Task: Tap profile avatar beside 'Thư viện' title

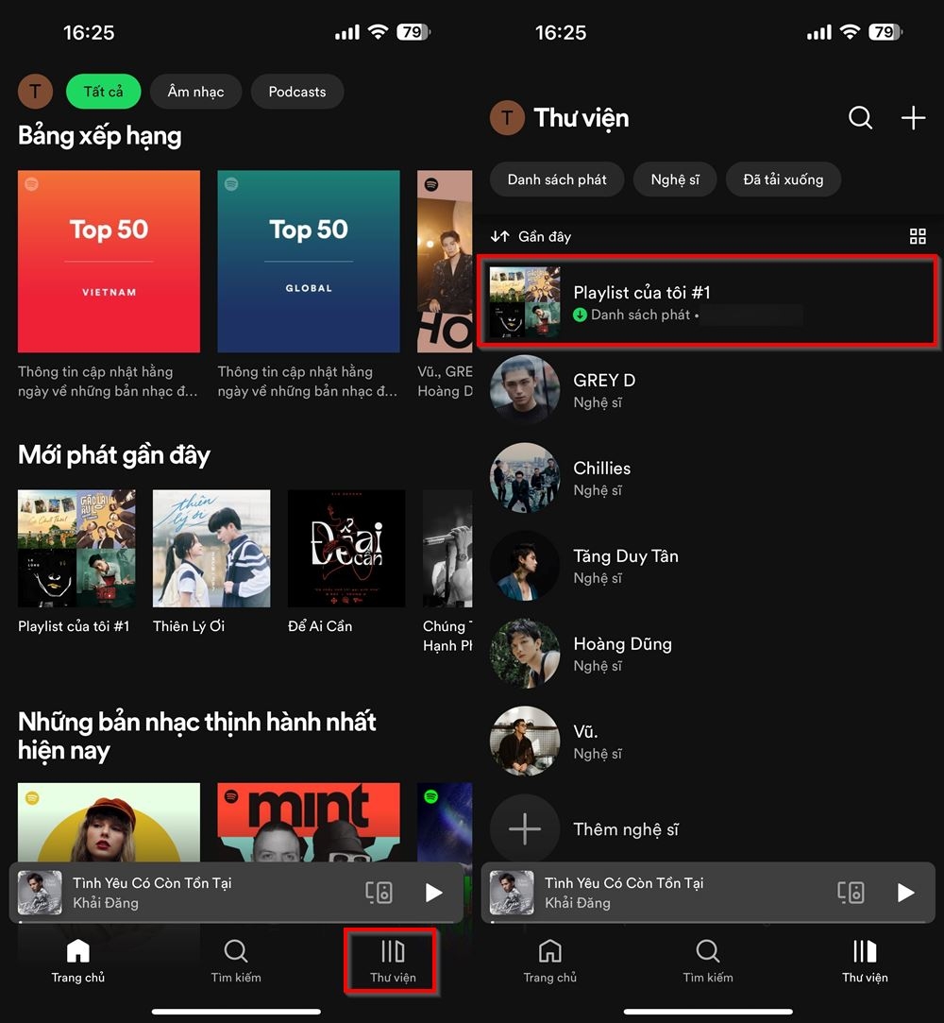Action: point(507,118)
